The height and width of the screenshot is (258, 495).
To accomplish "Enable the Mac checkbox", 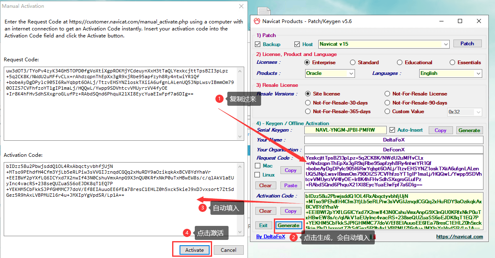I will (258, 166).
